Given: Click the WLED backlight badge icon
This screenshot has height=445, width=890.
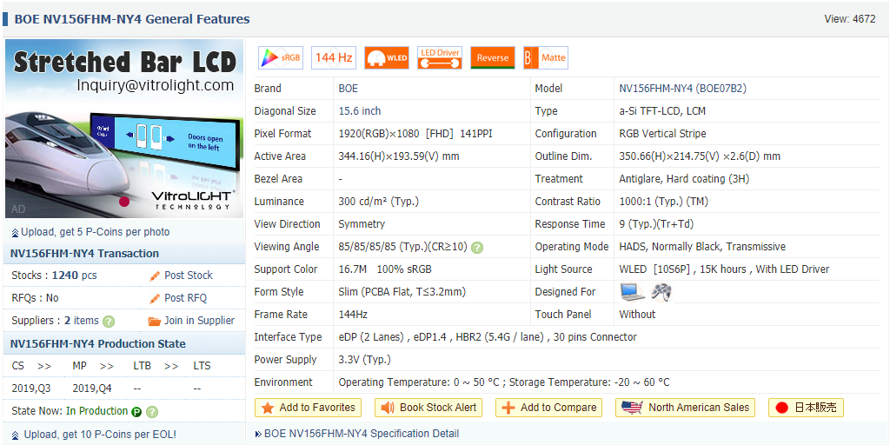Looking at the screenshot, I should 387,58.
